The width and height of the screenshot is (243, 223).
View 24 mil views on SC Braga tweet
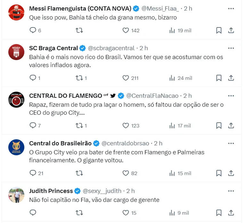[x=181, y=78]
